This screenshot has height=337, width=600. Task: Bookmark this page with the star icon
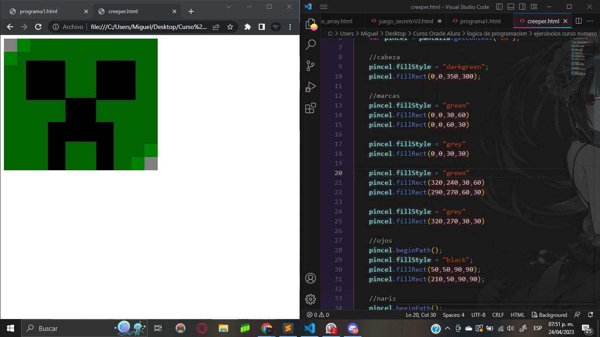230,27
